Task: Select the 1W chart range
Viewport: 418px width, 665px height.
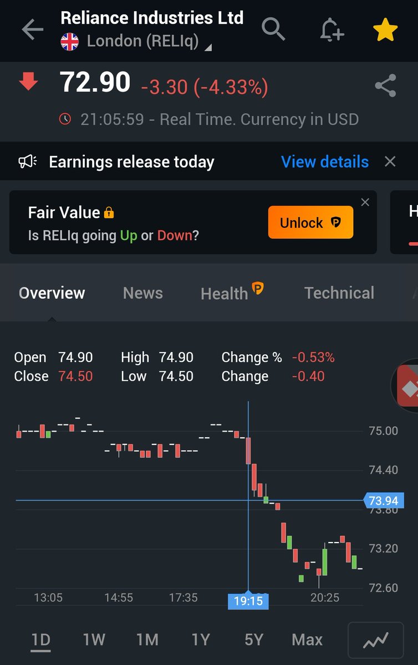Action: coord(94,640)
